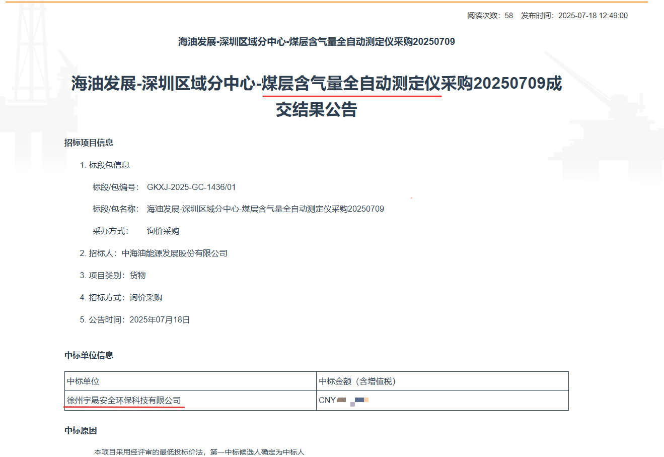Click the paragraph starting '本项目采用经评审的最低投标价法'
This screenshot has height=457, width=664.
[x=199, y=452]
